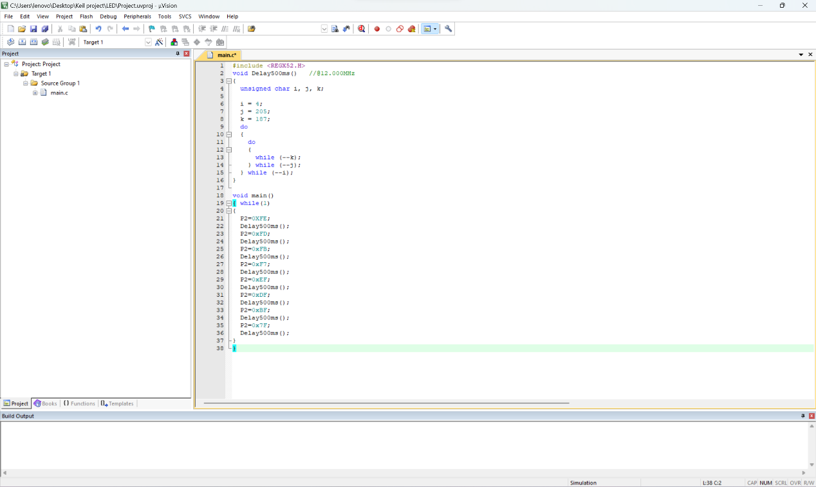Open the Flash menu

(86, 16)
